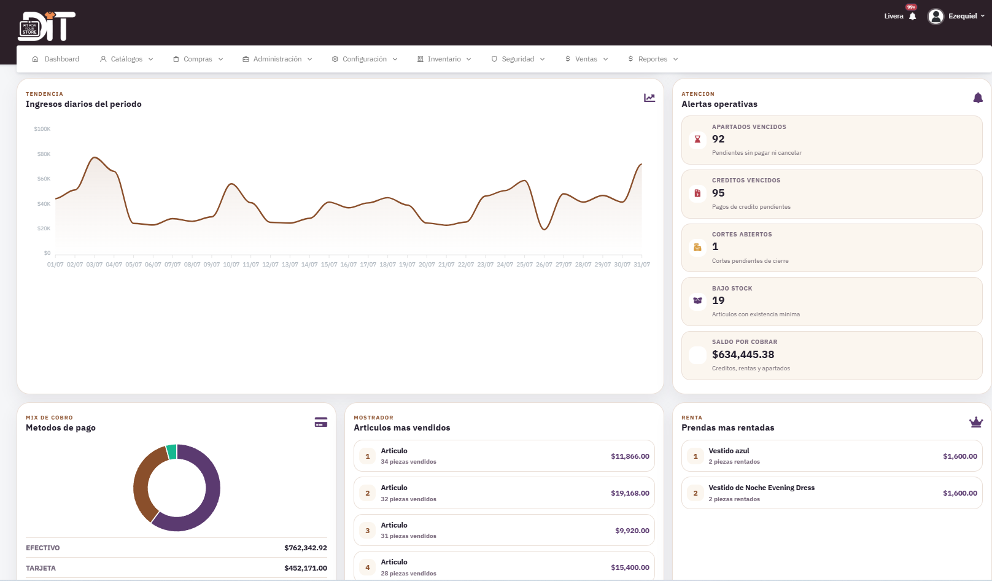
Task: Click the $19,168.00 amount
Action: [630, 493]
